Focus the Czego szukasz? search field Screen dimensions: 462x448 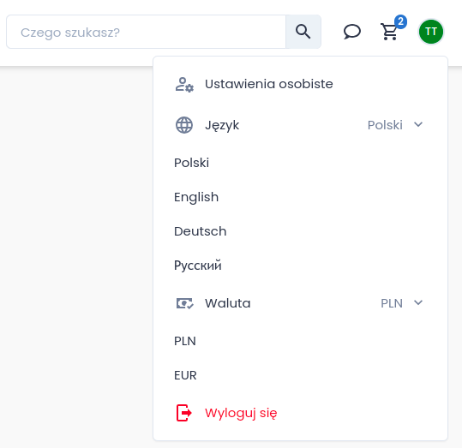click(x=146, y=32)
